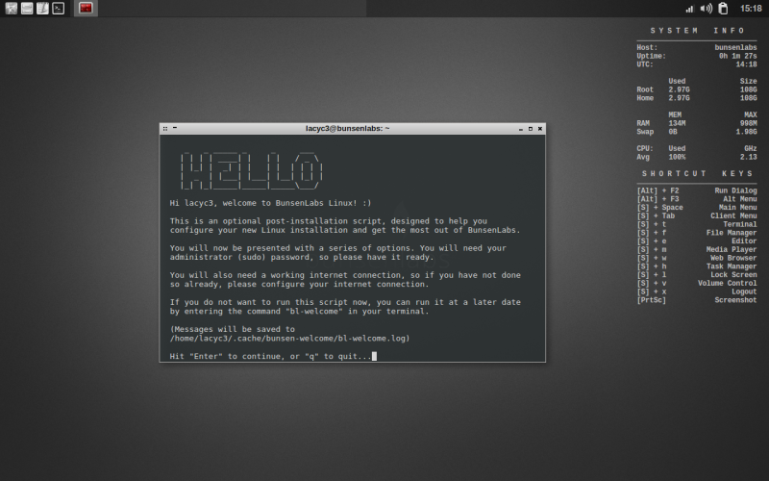This screenshot has height=481, width=769.
Task: Click the 'Home' disk usage row
Action: click(x=696, y=98)
